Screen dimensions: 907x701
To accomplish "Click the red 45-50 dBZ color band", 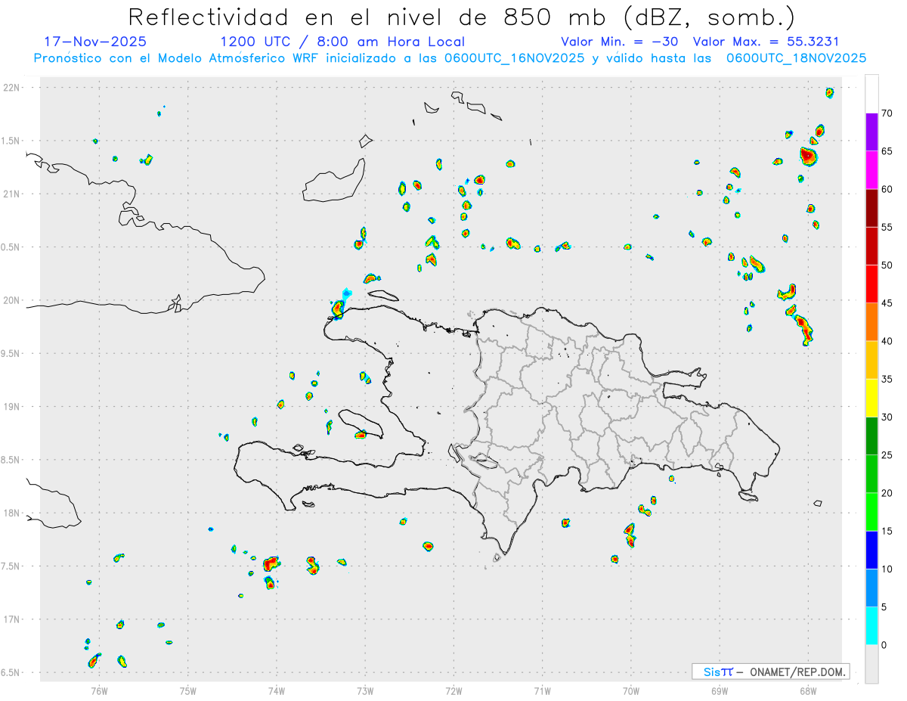I will pos(871,284).
